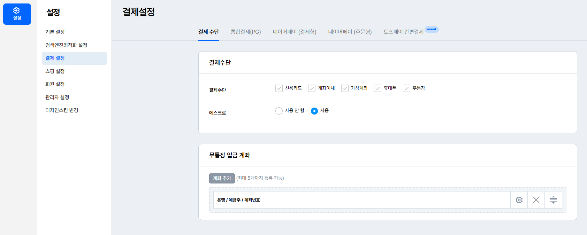The height and width of the screenshot is (235, 587).
Task: Uncheck the 가상계좌 payment option
Action: pos(345,88)
